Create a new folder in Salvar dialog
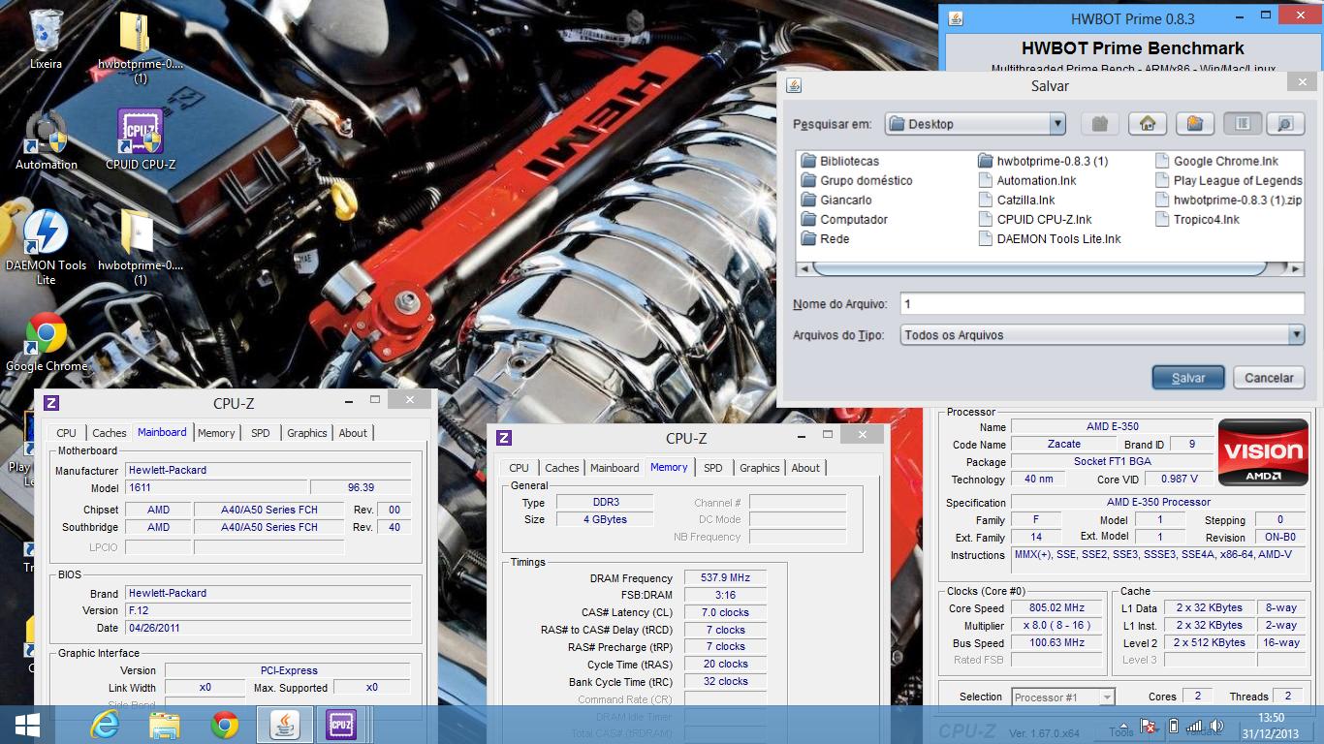The image size is (1324, 744). pyautogui.click(x=1195, y=124)
